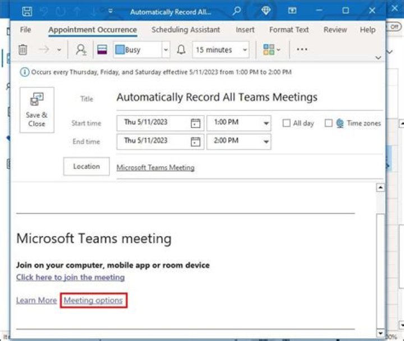
Task: Click the Redo arrow in title bar
Action: (61, 12)
